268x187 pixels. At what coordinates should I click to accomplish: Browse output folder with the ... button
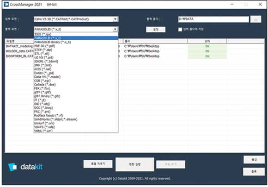click(256, 19)
